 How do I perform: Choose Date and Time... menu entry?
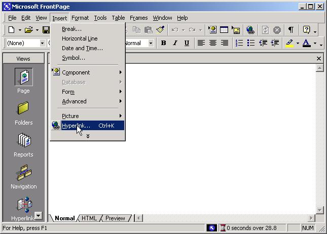point(88,48)
